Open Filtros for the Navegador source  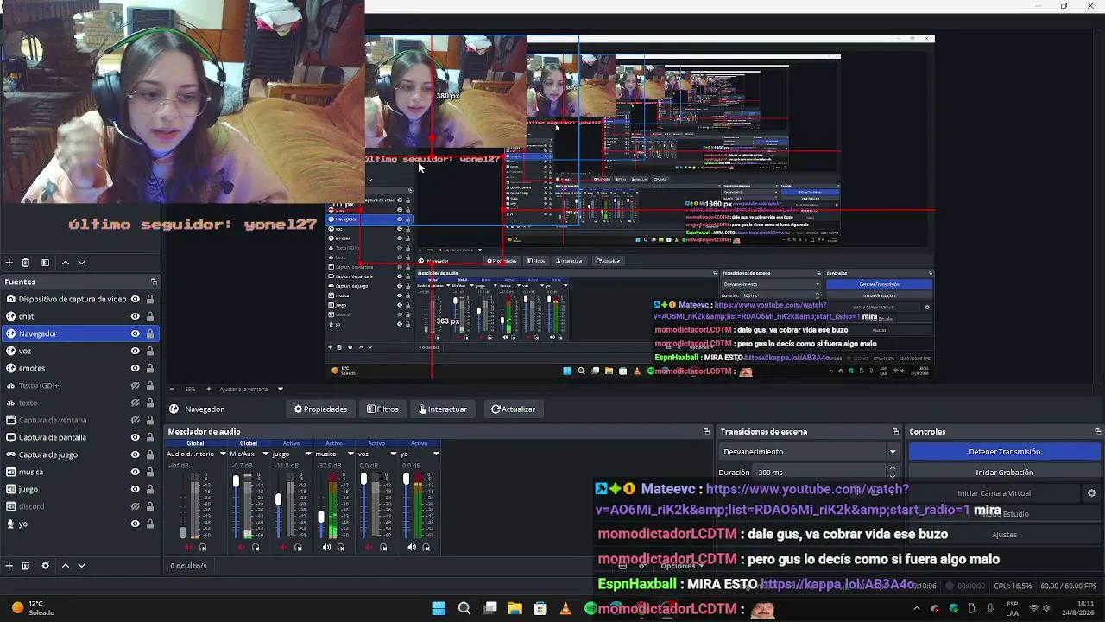click(x=382, y=409)
